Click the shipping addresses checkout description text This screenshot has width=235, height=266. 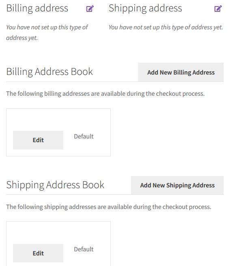click(109, 207)
